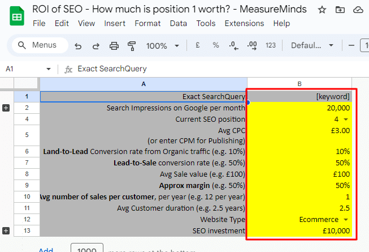This screenshot has height=252, width=369.
Task: Select the £100 Avg Sale value cell
Action: click(x=299, y=174)
